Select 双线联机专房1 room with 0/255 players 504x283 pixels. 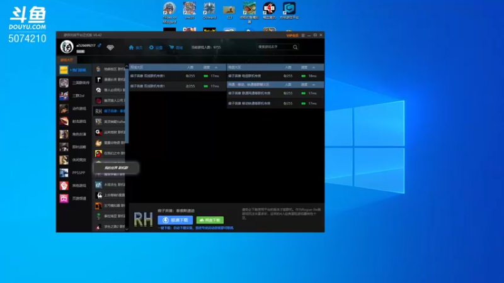(x=178, y=76)
